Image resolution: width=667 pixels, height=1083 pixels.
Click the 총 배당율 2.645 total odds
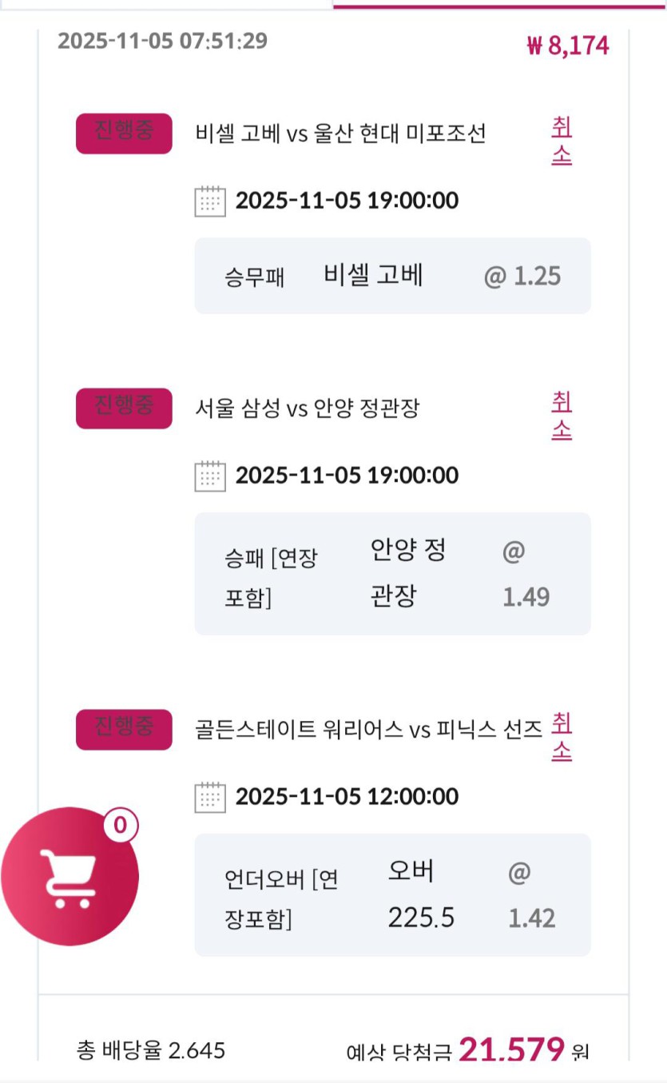point(151,1049)
